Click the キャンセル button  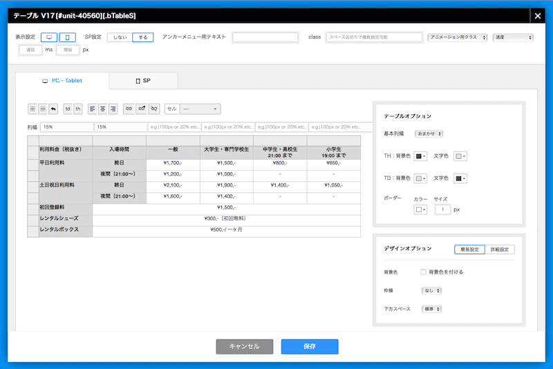tap(245, 346)
